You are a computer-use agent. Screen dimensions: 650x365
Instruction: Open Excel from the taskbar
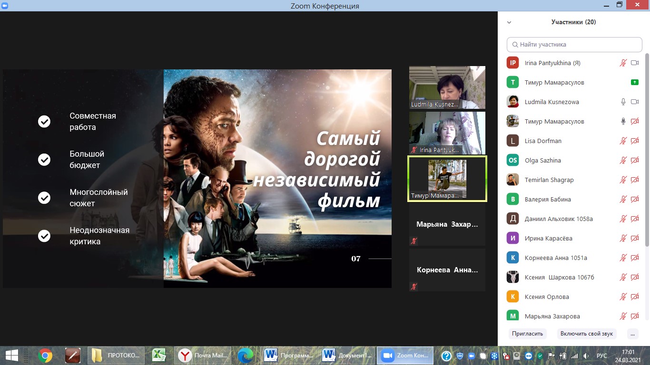point(158,355)
